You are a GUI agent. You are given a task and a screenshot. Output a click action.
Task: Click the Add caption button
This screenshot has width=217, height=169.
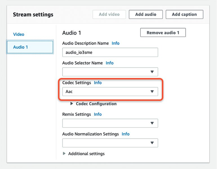pyautogui.click(x=184, y=14)
